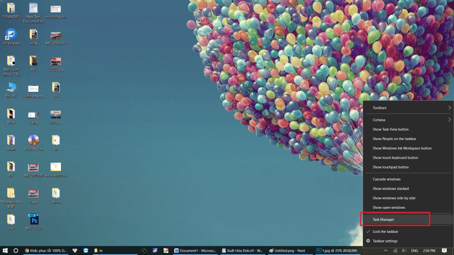Select DG41BI_OK disc image icon
Viewport: 454px width, 255px height.
click(33, 143)
